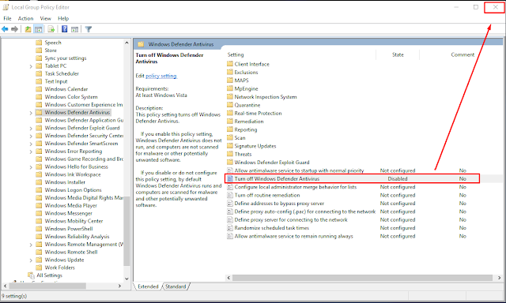Select Windows Media Player in tree
The image size is (506, 303).
tap(70, 205)
